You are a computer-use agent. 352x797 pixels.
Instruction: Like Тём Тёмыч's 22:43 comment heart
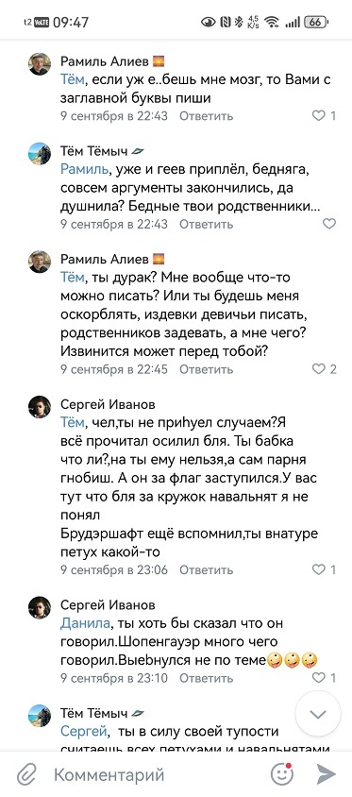(329, 224)
